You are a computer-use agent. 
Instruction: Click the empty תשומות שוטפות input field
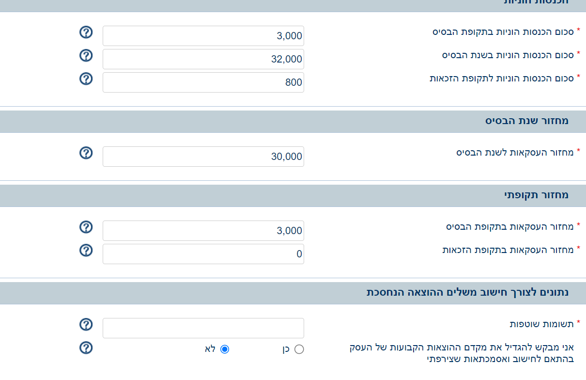(x=203, y=328)
